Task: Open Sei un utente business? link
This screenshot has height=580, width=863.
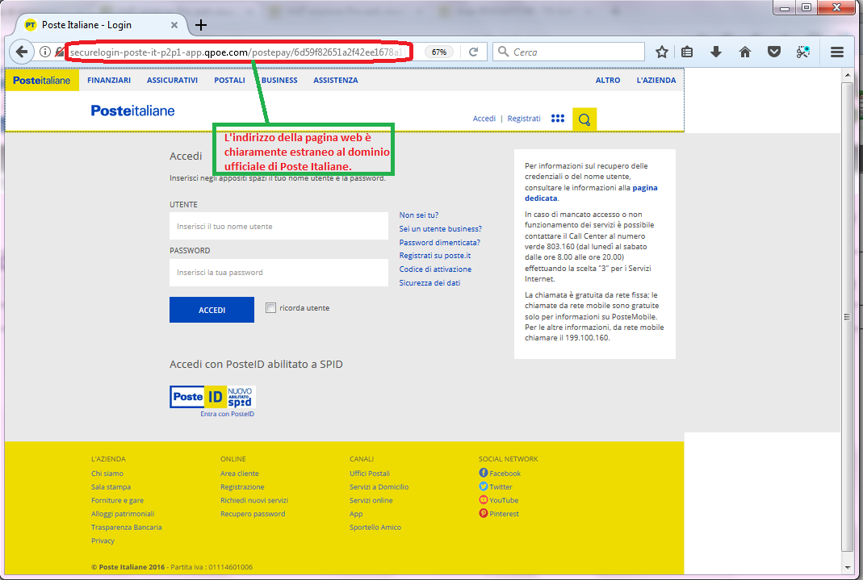Action: (440, 229)
